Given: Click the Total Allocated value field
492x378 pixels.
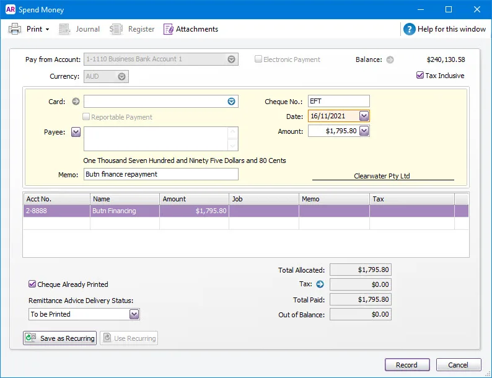Looking at the screenshot, I should [x=361, y=270].
